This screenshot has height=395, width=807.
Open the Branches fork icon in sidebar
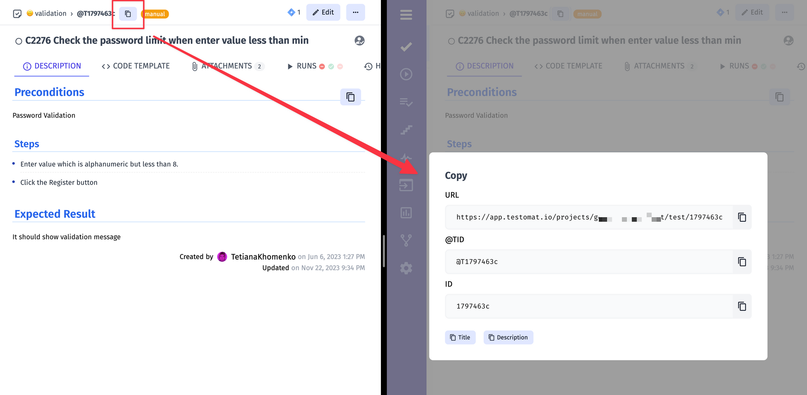(406, 241)
